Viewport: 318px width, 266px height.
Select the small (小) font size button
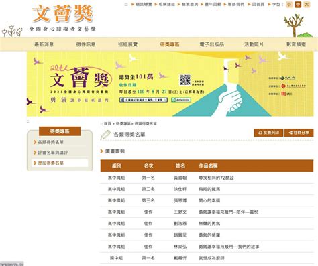coord(289,5)
